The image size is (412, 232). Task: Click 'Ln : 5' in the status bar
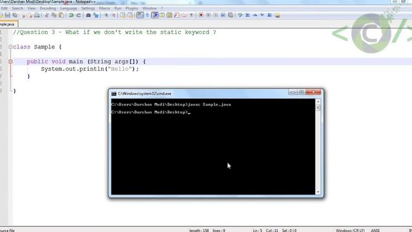point(257,230)
